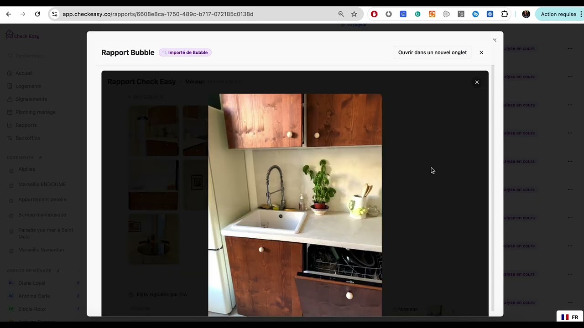Viewport: 584px width, 328px height.
Task: Open the grey ring extension icon
Action: click(x=389, y=14)
